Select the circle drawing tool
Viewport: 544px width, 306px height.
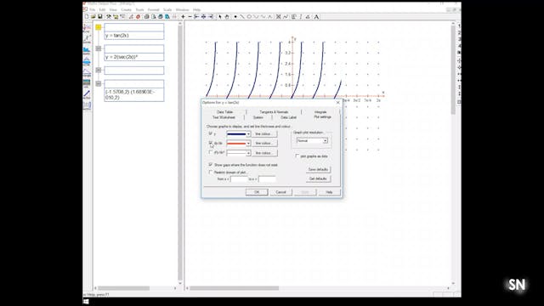click(249, 17)
